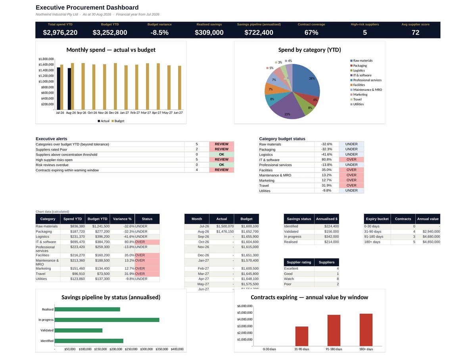Viewport: 476px width, 357px height.
Task: Select the Expiry bucket column header
Action: click(377, 219)
